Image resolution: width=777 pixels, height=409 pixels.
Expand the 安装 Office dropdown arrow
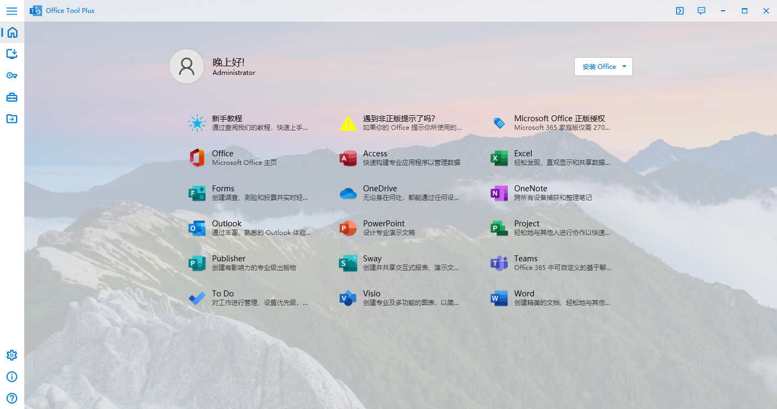[625, 66]
